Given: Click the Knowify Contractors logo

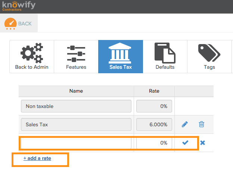Looking at the screenshot, I should [x=18, y=6].
